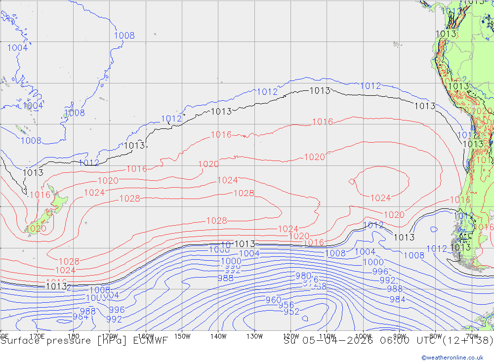Click the 952 isobar label

pos(291,312)
